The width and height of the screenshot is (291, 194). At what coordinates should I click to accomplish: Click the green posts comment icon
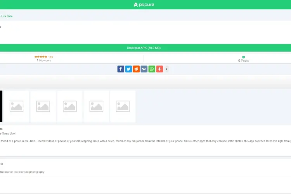pyautogui.click(x=244, y=57)
